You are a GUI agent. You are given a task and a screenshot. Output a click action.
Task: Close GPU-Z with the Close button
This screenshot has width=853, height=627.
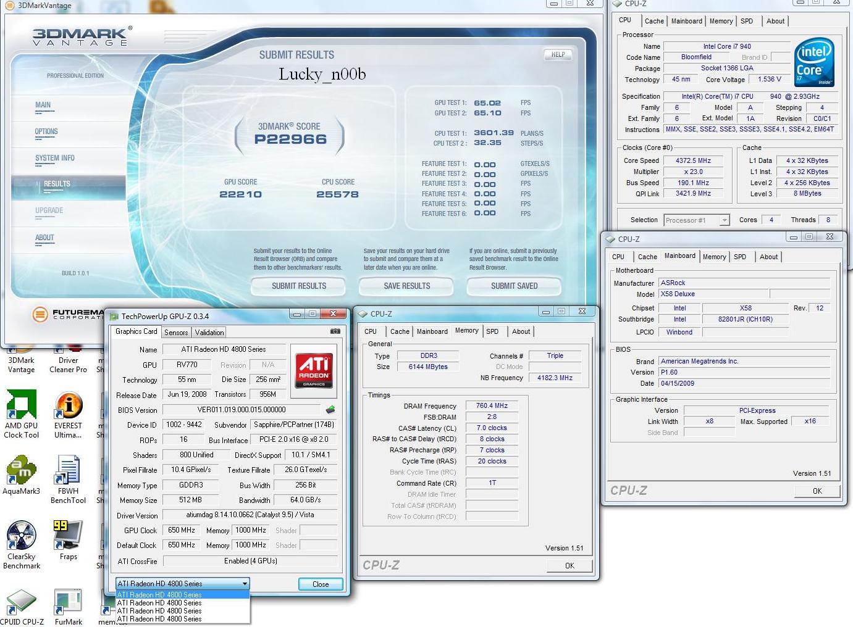click(321, 584)
